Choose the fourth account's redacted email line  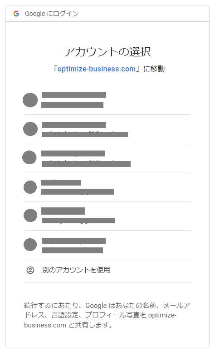click(x=78, y=192)
